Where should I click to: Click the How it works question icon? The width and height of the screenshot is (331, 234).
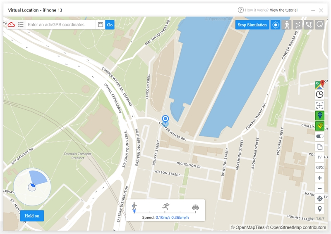click(241, 10)
